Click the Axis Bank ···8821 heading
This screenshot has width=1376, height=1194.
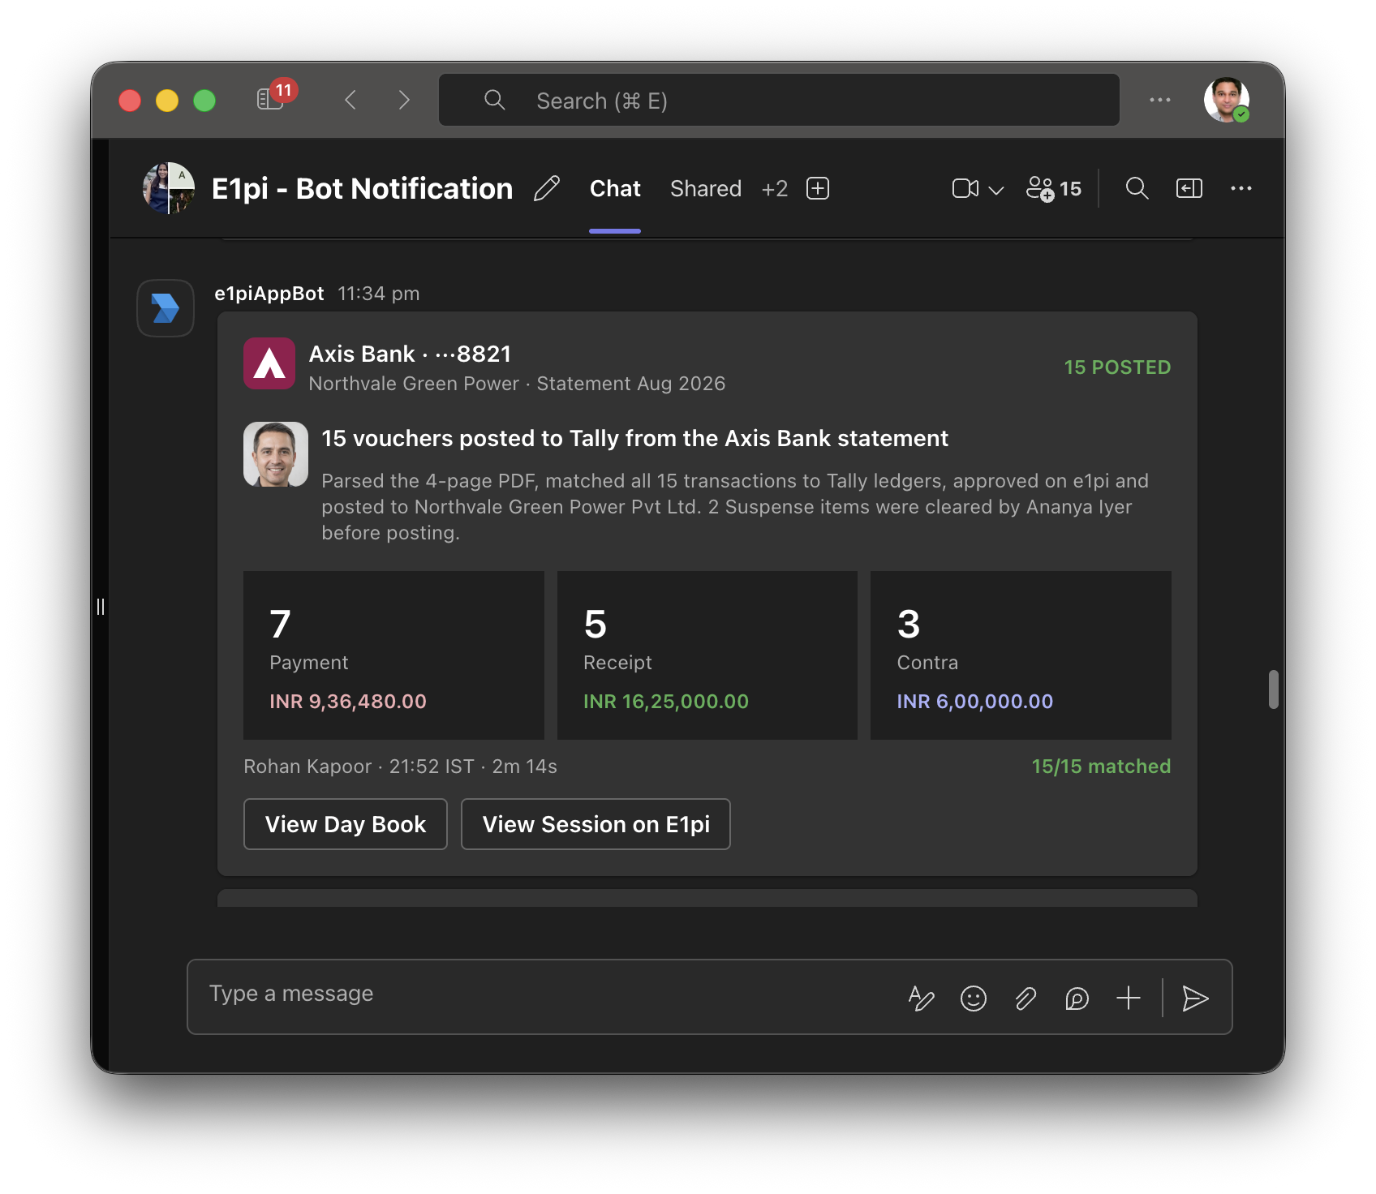tap(411, 354)
